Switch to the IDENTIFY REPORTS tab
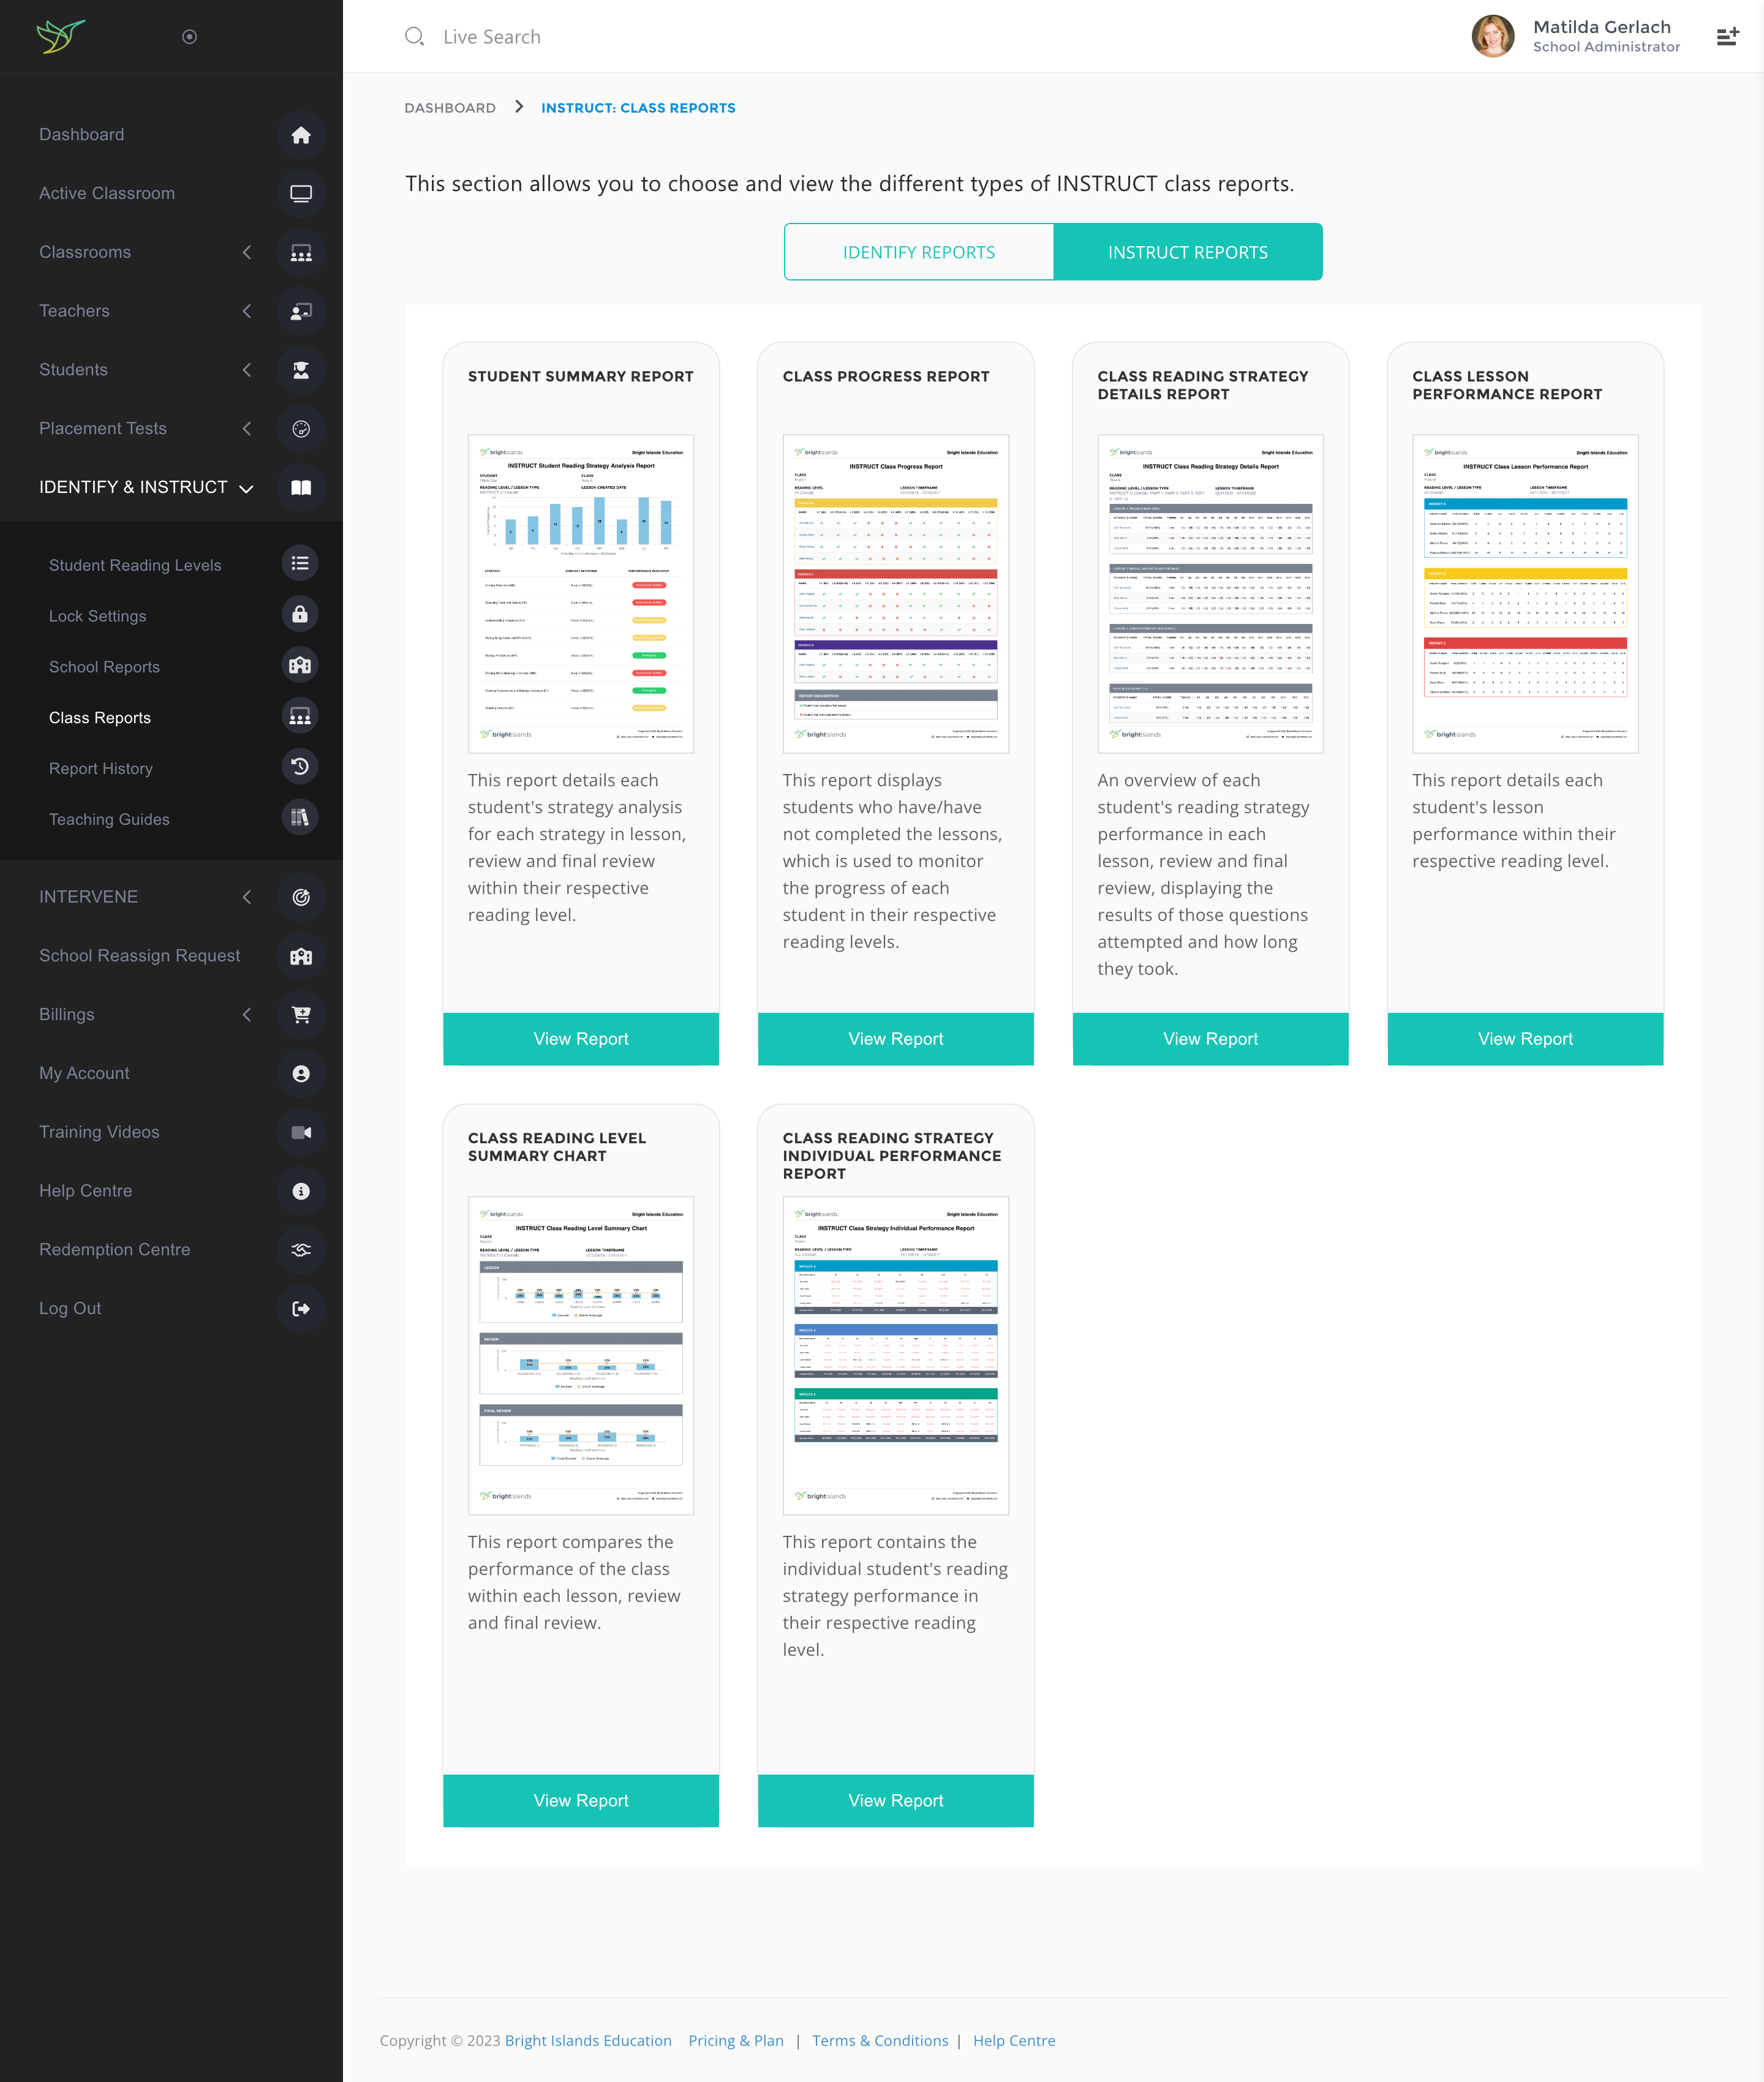Screen dimensions: 1764x2082 918,252
